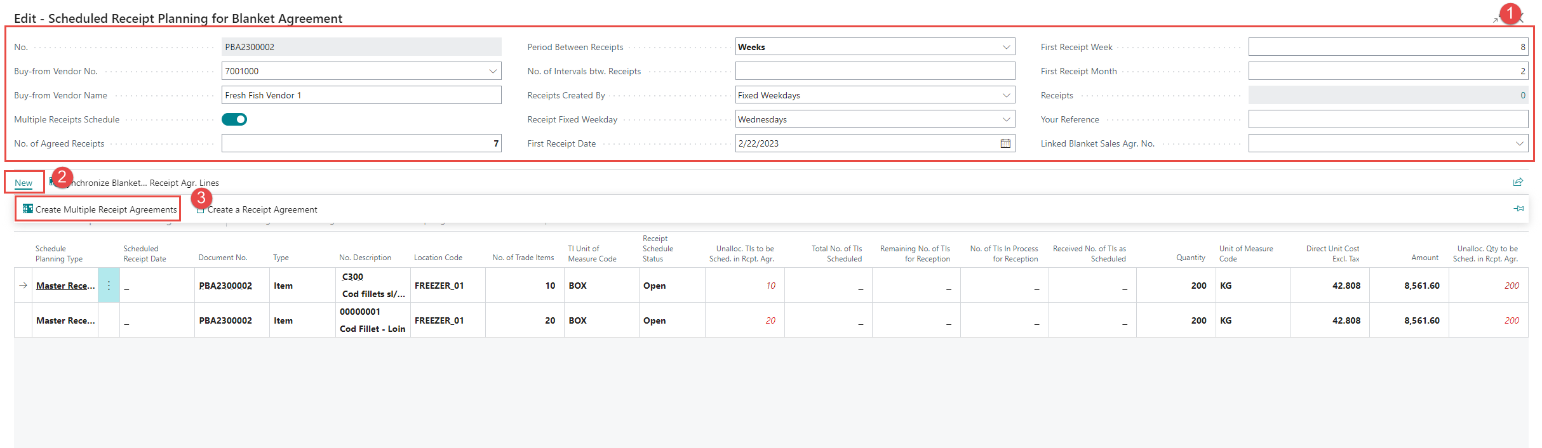
Task: Open row menu for the C300 line
Action: click(109, 286)
